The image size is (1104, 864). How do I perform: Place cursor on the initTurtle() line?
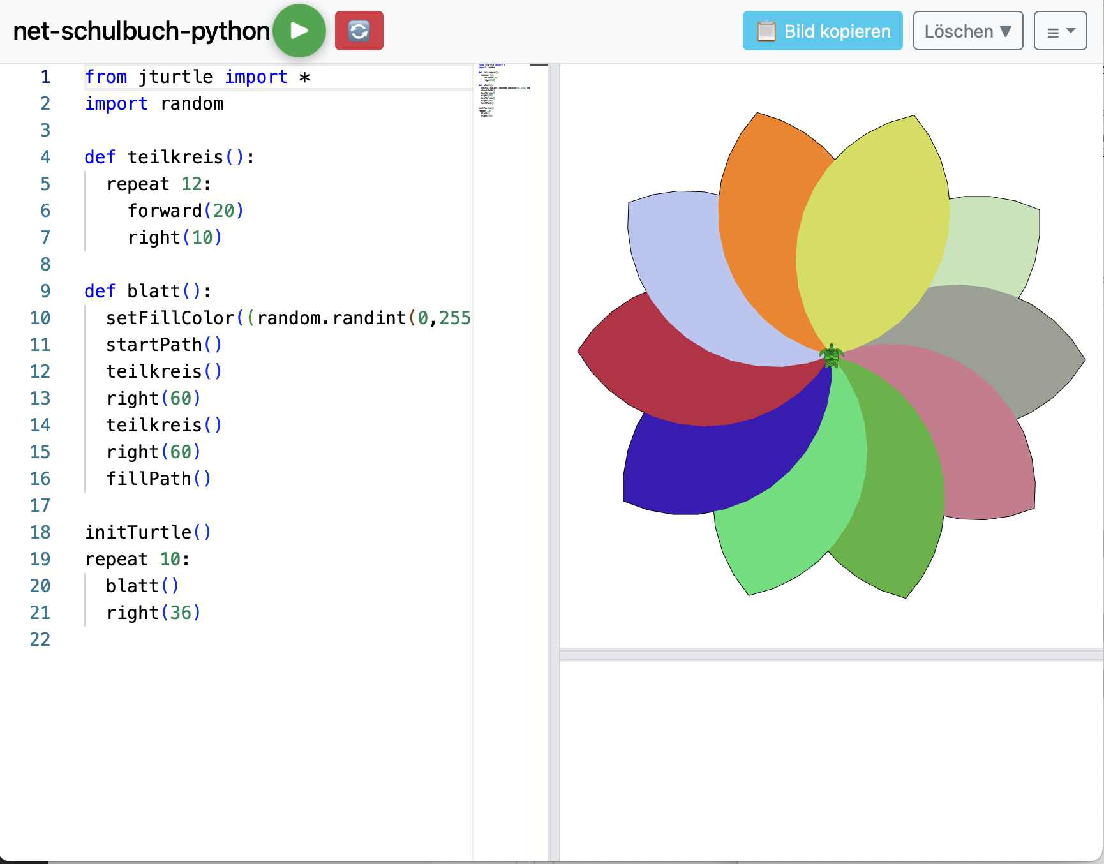click(x=148, y=532)
